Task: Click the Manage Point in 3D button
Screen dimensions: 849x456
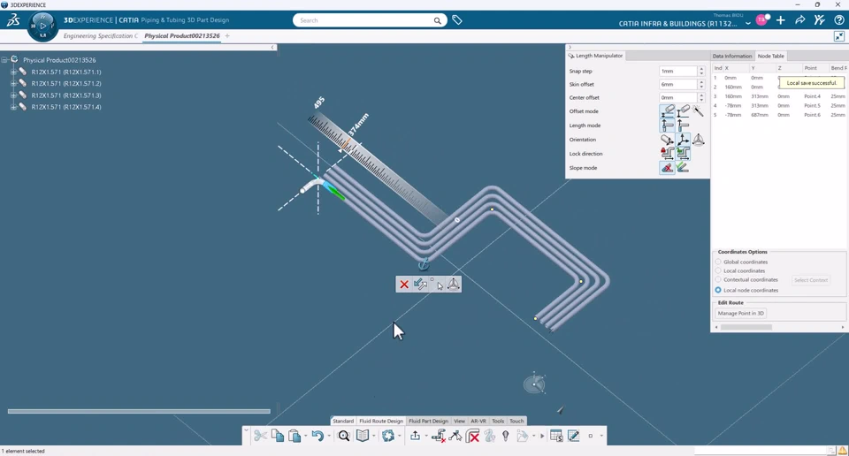Action: tap(741, 313)
